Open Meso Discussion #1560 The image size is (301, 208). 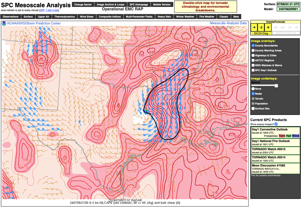[x=268, y=165]
